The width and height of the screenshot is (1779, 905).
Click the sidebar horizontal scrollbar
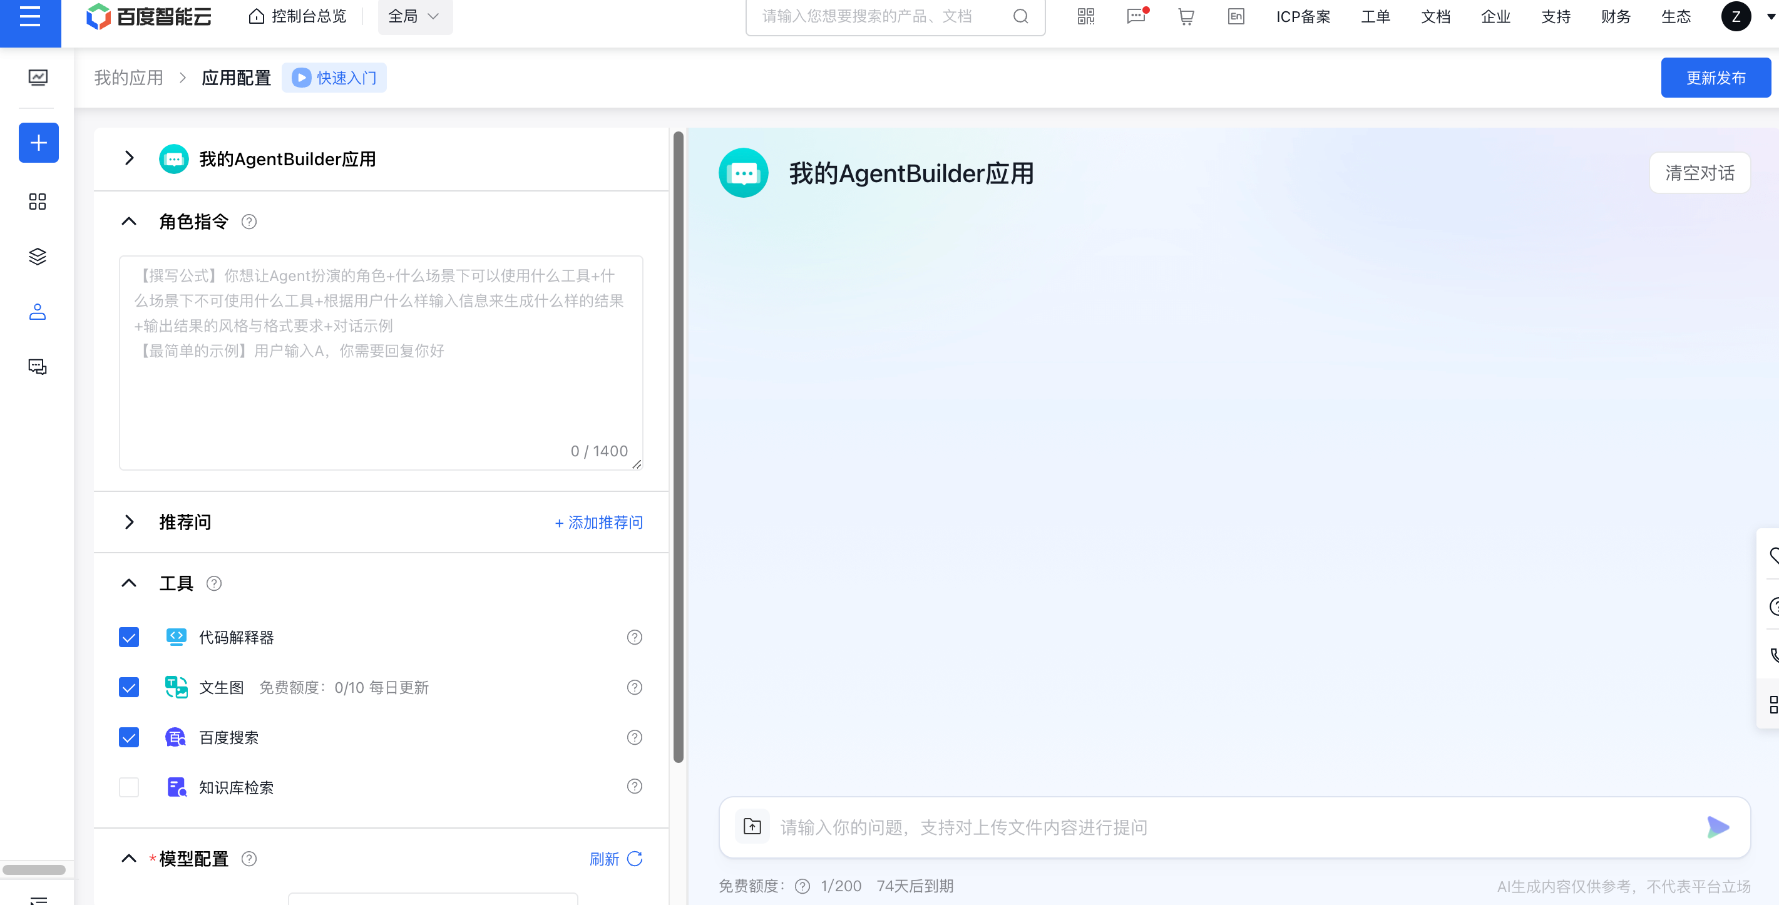click(34, 869)
